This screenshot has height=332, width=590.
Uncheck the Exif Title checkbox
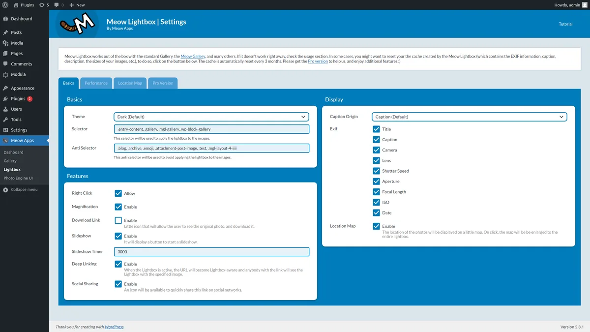pos(376,129)
